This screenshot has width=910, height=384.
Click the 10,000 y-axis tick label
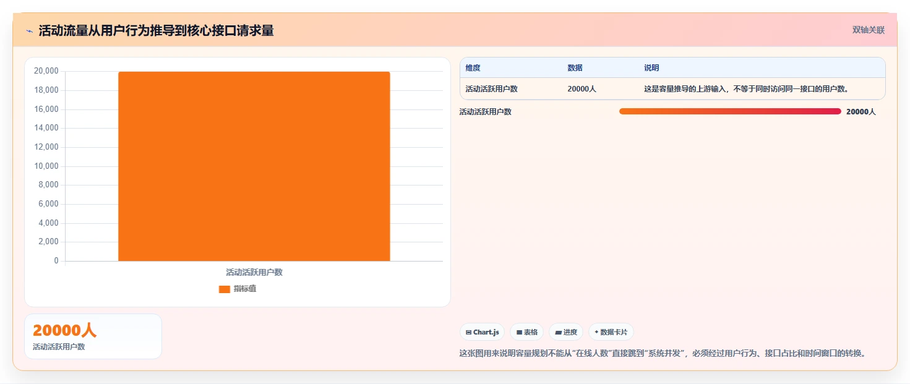point(46,166)
